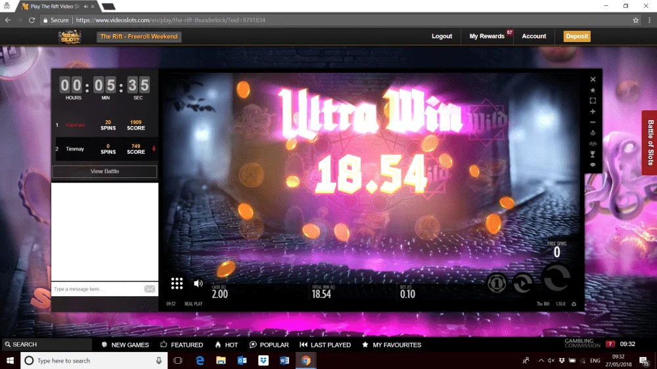Open Windows Start menu
657x369 pixels.
(10, 360)
